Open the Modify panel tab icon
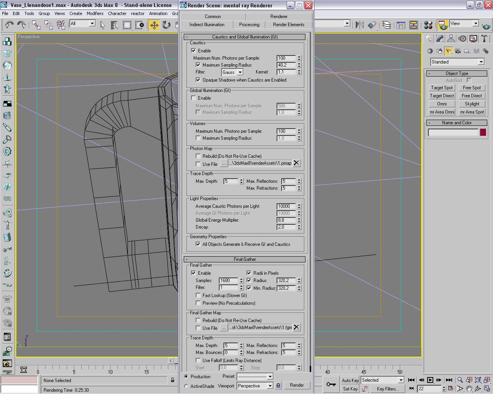493x394 pixels. click(x=440, y=39)
